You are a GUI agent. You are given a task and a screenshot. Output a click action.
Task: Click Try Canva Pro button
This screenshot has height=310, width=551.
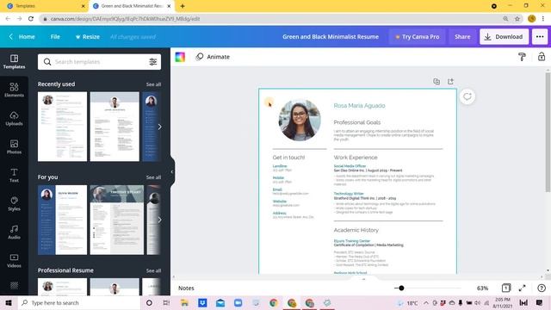click(x=417, y=36)
